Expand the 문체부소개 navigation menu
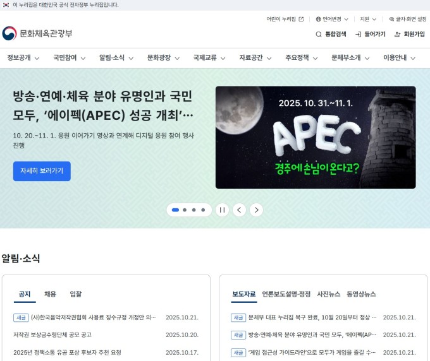 click(350, 58)
